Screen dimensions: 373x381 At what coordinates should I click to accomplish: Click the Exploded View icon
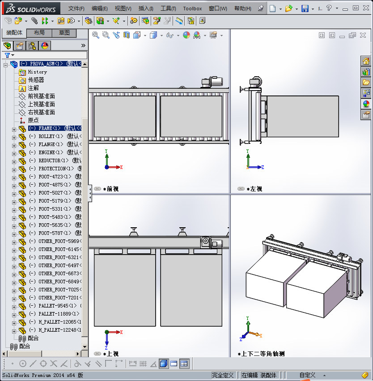157,21
